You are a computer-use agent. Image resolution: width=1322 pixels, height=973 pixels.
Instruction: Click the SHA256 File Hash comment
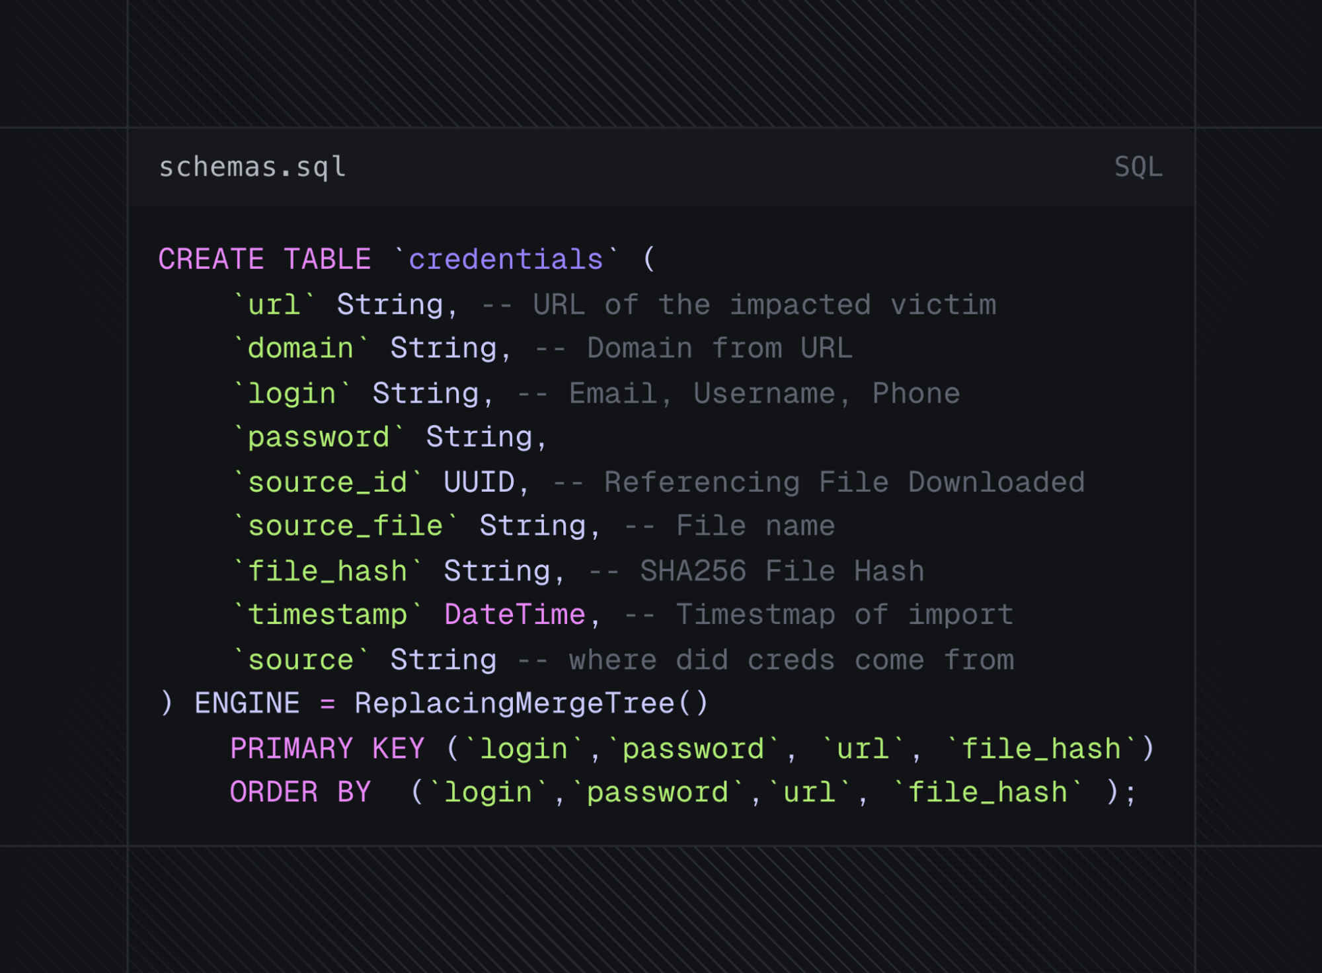point(781,571)
